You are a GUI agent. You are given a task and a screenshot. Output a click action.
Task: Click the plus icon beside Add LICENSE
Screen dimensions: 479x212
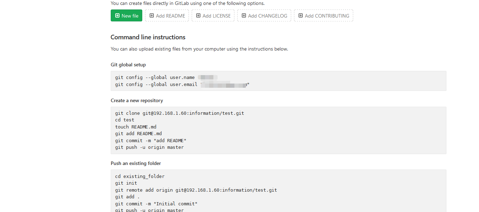198,16
